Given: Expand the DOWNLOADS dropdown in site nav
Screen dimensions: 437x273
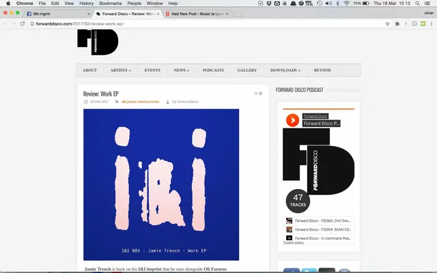Looking at the screenshot, I should click(x=285, y=70).
